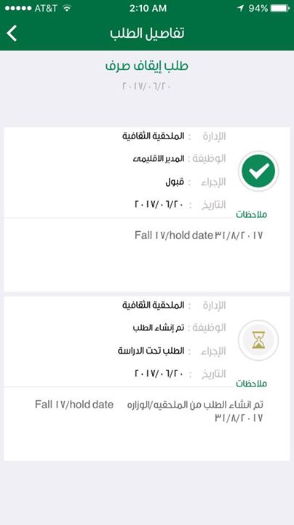This screenshot has height=525, width=294.
Task: Tap the green approved checkmark icon
Action: click(258, 171)
